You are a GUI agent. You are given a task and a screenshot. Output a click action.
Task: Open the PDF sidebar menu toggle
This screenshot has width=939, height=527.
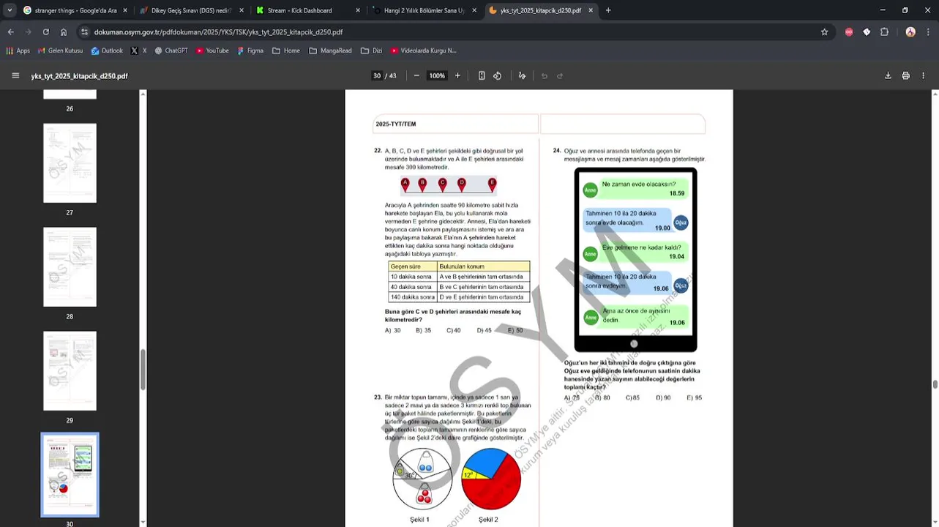pyautogui.click(x=15, y=75)
